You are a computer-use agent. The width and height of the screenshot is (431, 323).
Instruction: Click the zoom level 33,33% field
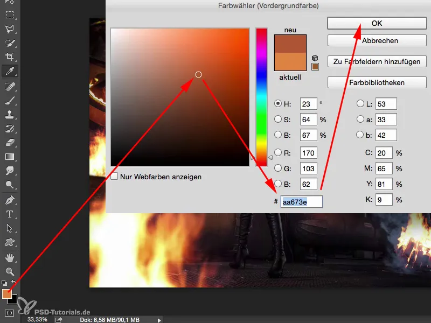(x=38, y=320)
